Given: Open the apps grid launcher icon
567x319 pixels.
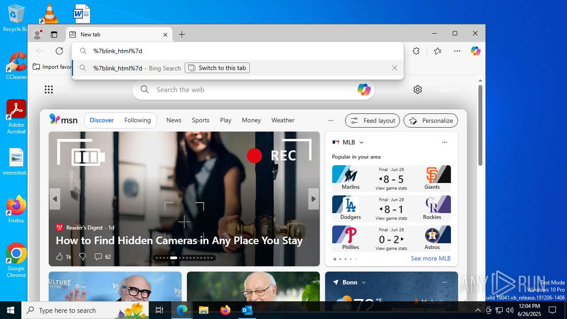Looking at the screenshot, I should pyautogui.click(x=49, y=90).
